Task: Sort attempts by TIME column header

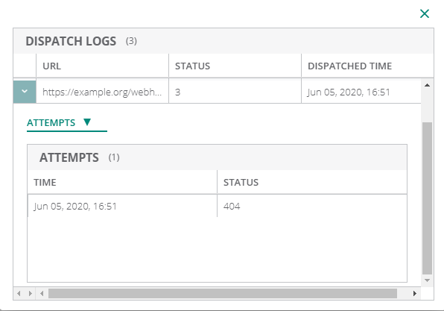Action: [x=122, y=182]
